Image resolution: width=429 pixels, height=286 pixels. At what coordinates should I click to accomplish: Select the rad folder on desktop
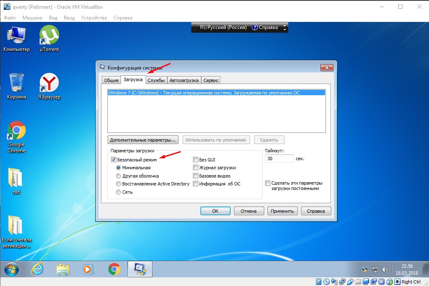point(16,181)
